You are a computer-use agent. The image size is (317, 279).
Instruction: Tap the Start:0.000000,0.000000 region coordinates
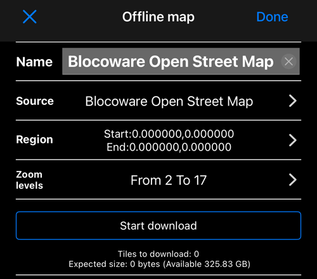click(x=169, y=134)
